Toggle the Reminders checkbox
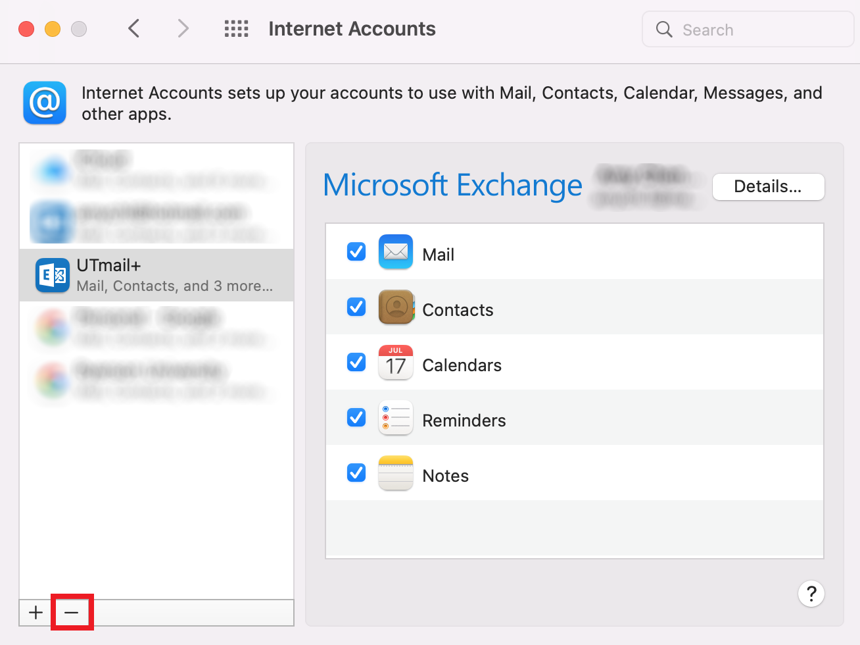Viewport: 860px width, 645px height. tap(356, 417)
